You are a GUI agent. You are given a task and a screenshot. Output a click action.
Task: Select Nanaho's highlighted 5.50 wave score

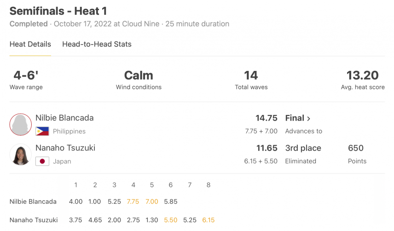(171, 220)
